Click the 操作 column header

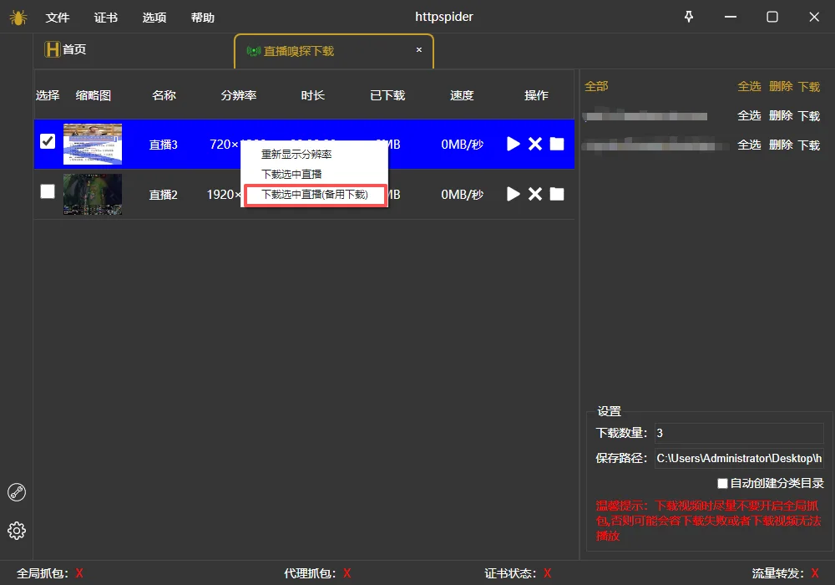(x=536, y=95)
